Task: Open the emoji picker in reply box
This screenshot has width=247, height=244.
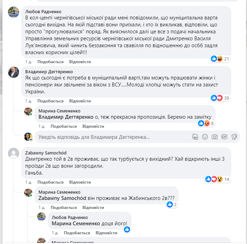Action: point(205,137)
